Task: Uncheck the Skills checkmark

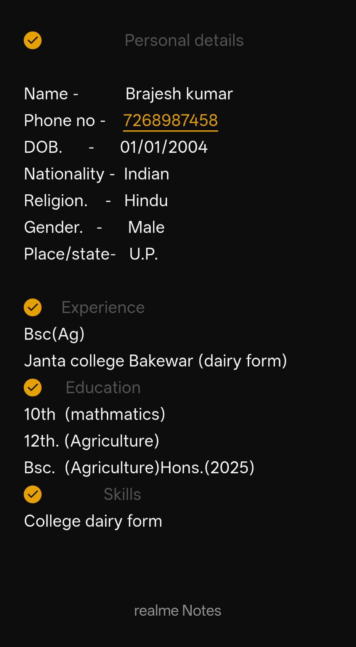Action: pos(33,494)
